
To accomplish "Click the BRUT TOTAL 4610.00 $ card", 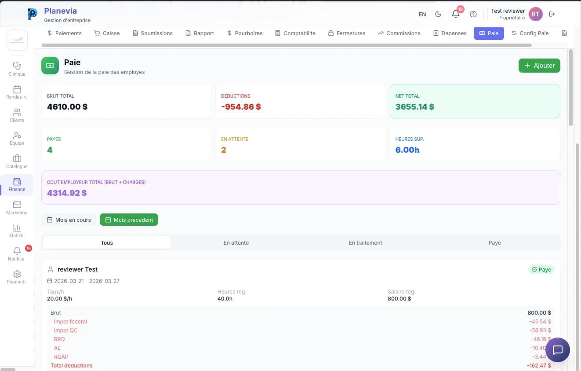I will (127, 101).
